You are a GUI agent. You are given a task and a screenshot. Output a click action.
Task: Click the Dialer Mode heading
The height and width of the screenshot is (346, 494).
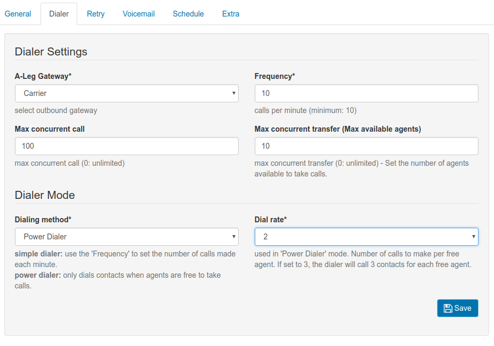(45, 195)
